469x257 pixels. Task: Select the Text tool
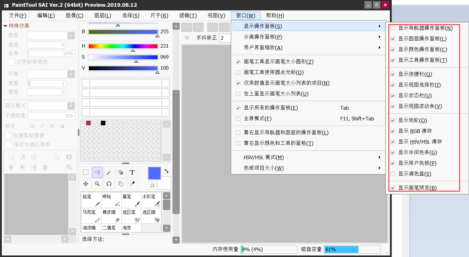(x=132, y=172)
